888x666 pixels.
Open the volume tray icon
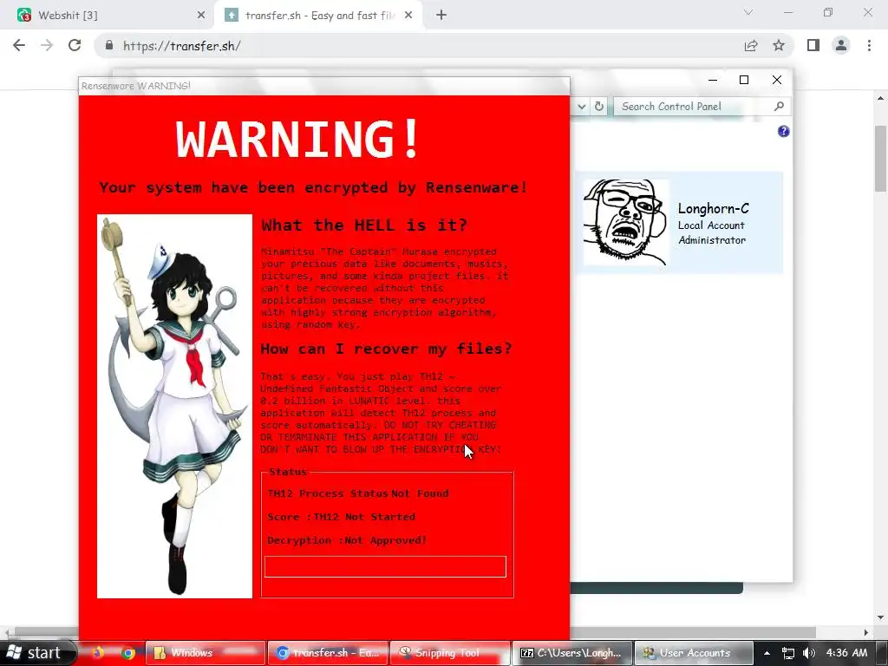click(808, 653)
